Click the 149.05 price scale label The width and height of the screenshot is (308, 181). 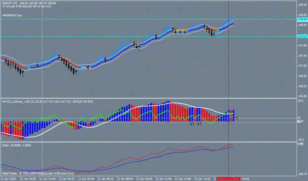(x=303, y=15)
